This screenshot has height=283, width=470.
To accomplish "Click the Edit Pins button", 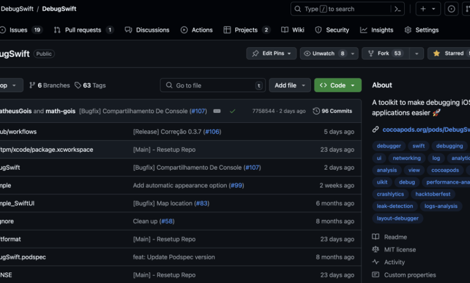I will point(271,54).
